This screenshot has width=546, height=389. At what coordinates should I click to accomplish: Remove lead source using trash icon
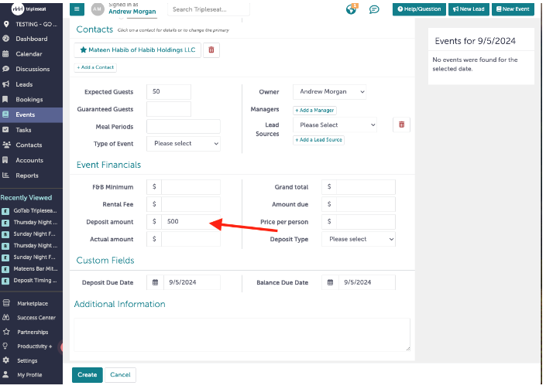(x=400, y=125)
